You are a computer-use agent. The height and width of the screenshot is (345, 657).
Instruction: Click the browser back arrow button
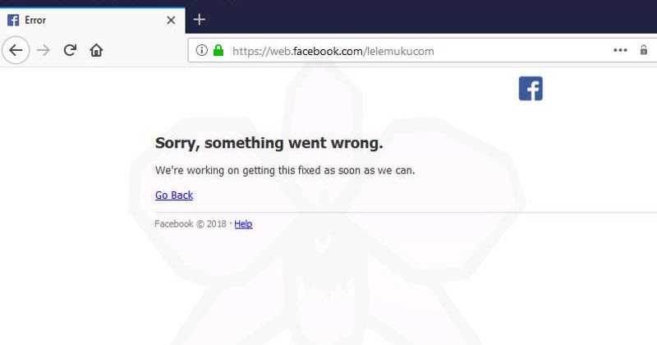16,50
